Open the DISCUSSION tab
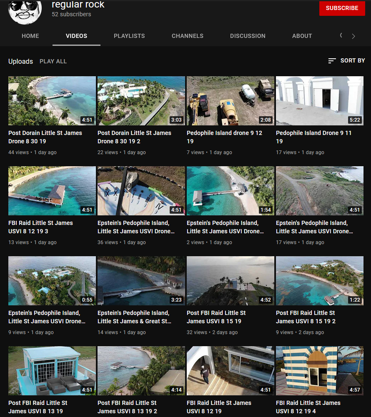The width and height of the screenshot is (371, 417). 248,36
